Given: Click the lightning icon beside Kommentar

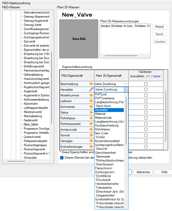Looking at the screenshot, I should tap(91, 107).
